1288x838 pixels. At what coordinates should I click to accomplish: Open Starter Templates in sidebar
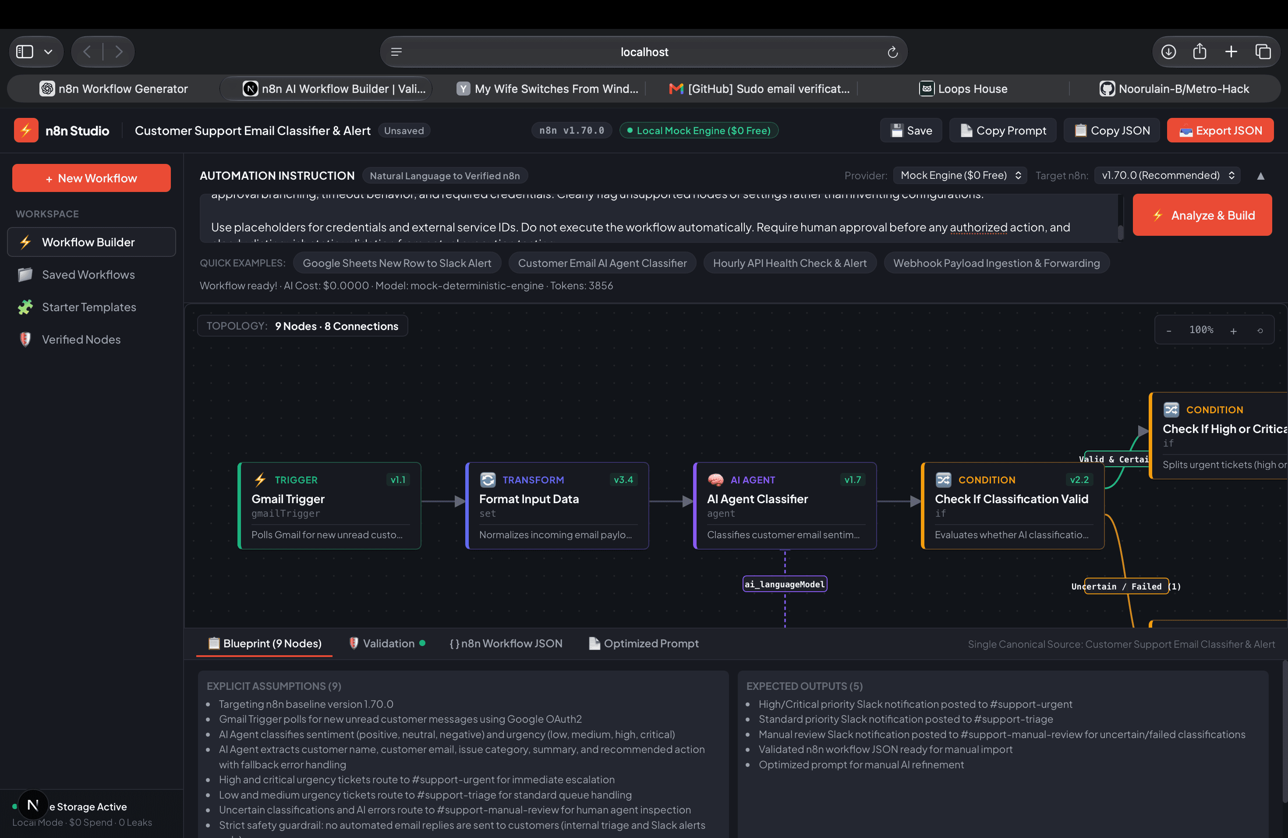coord(92,307)
